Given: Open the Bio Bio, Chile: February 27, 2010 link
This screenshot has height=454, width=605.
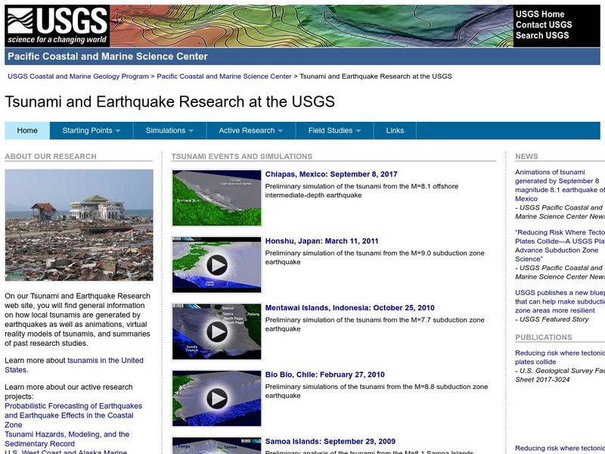Looking at the screenshot, I should point(325,375).
